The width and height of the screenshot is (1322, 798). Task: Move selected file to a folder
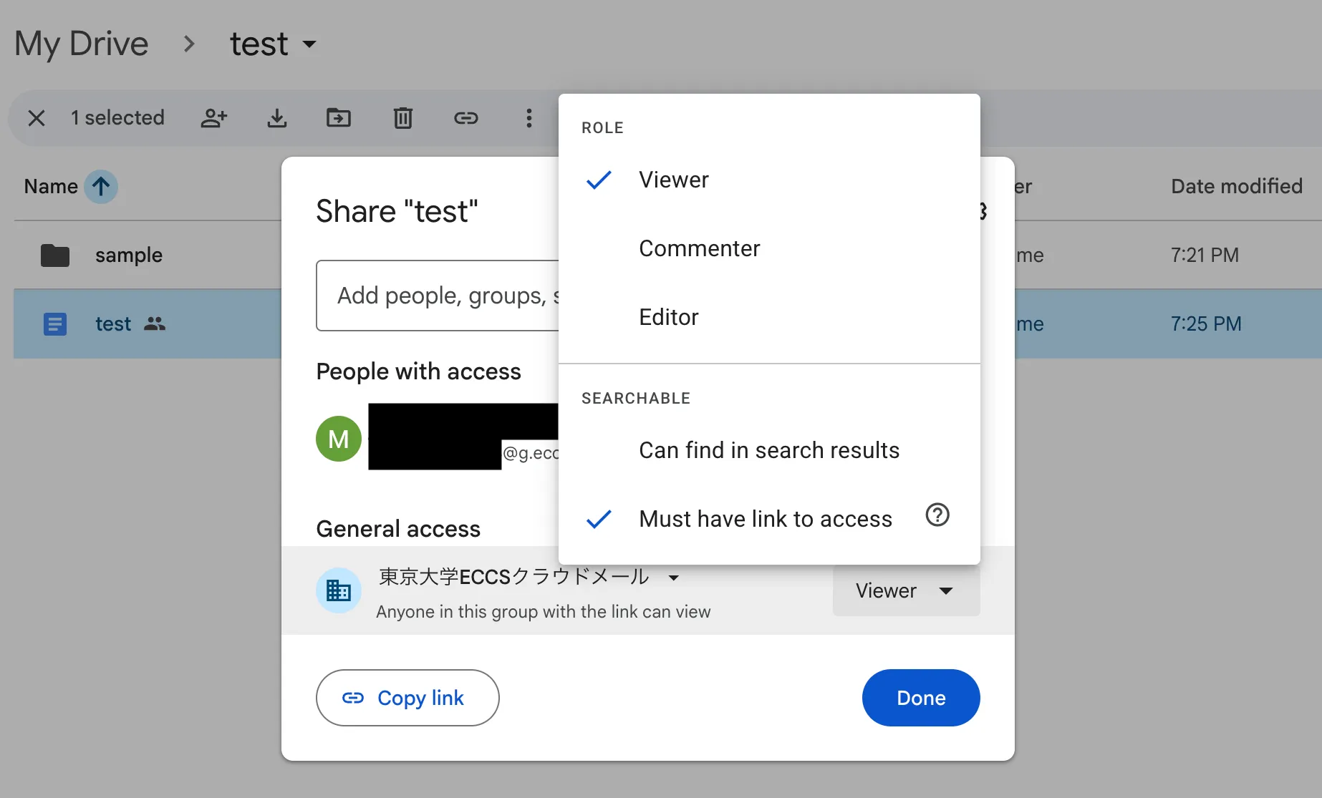pos(339,118)
